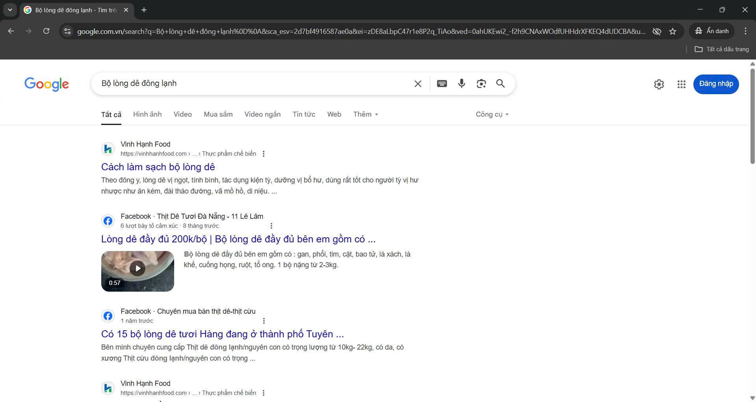Screen dimensions: 756x402
Task: Switch to Tin tức results tab
Action: click(304, 114)
